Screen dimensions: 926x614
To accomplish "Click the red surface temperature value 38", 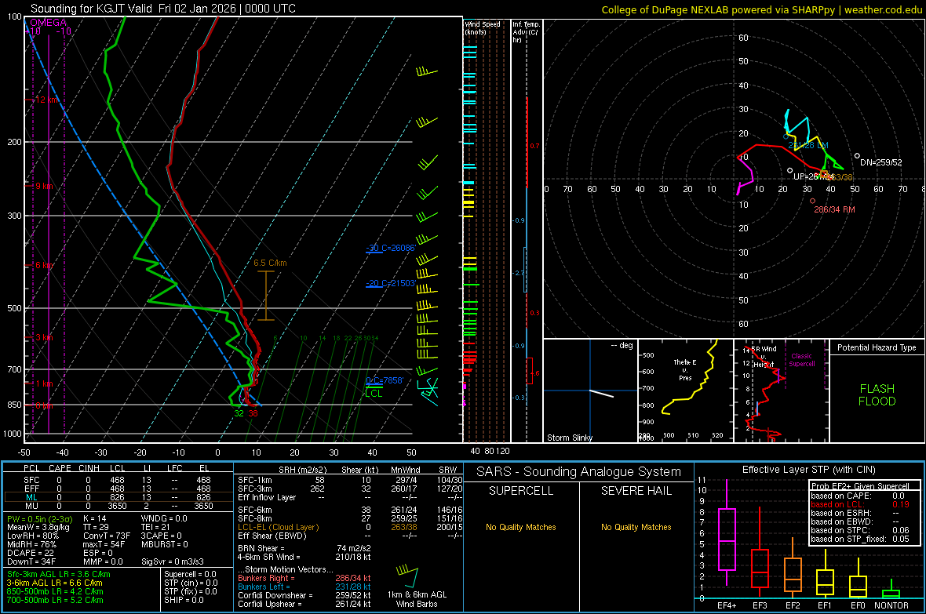I will click(x=253, y=413).
